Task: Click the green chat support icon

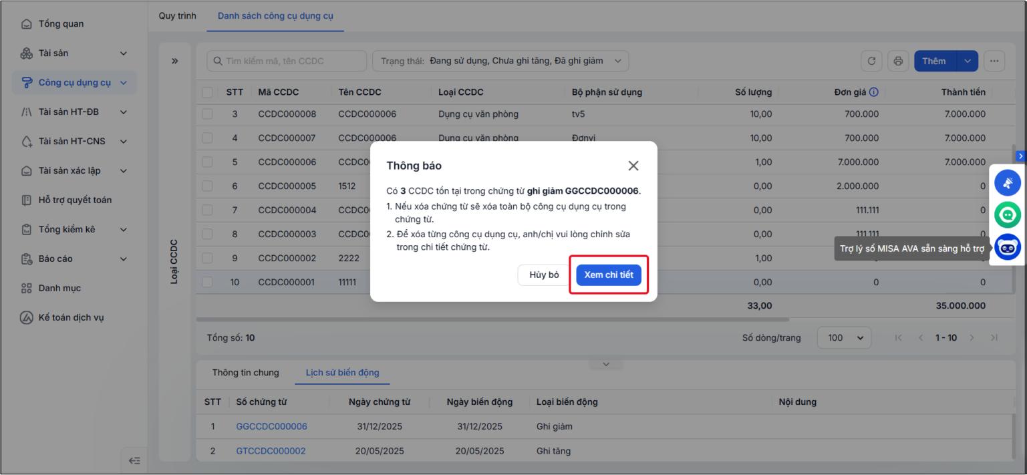Action: 1008,215
